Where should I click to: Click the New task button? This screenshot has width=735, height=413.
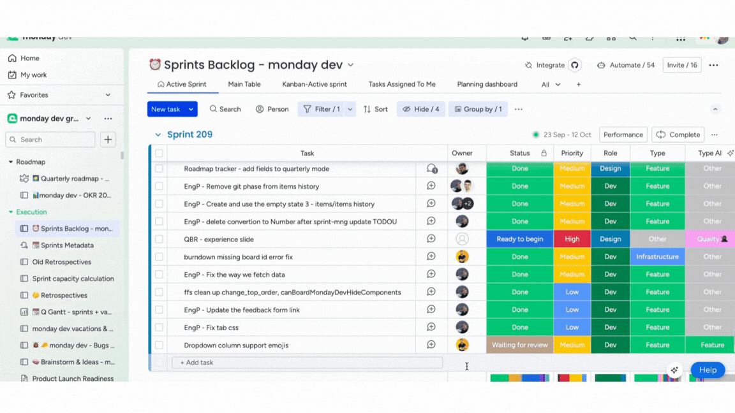pyautogui.click(x=166, y=109)
